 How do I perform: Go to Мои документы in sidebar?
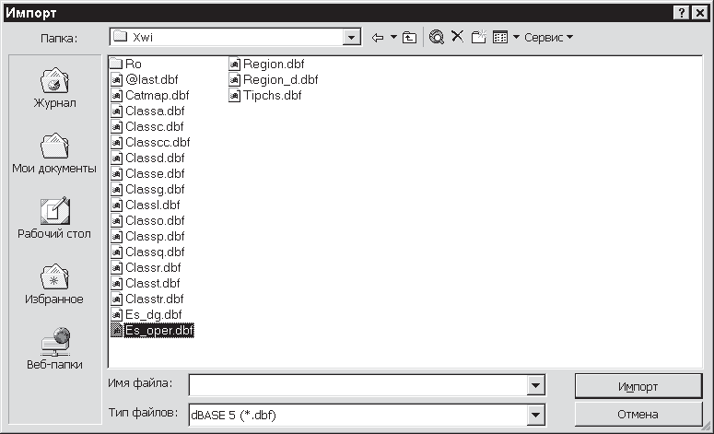pyautogui.click(x=53, y=154)
